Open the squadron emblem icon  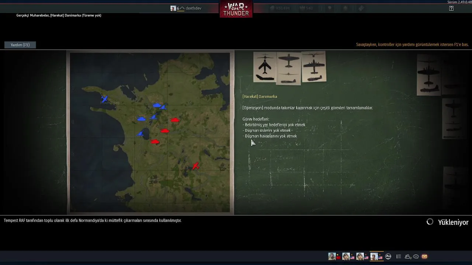point(388,257)
